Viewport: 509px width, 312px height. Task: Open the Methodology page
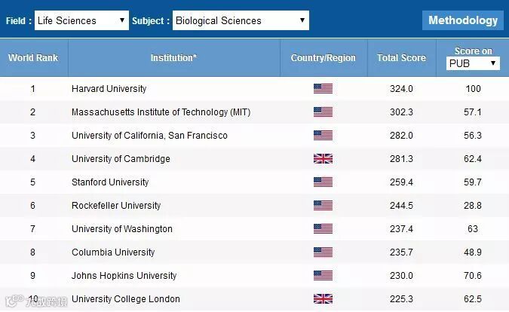click(462, 20)
